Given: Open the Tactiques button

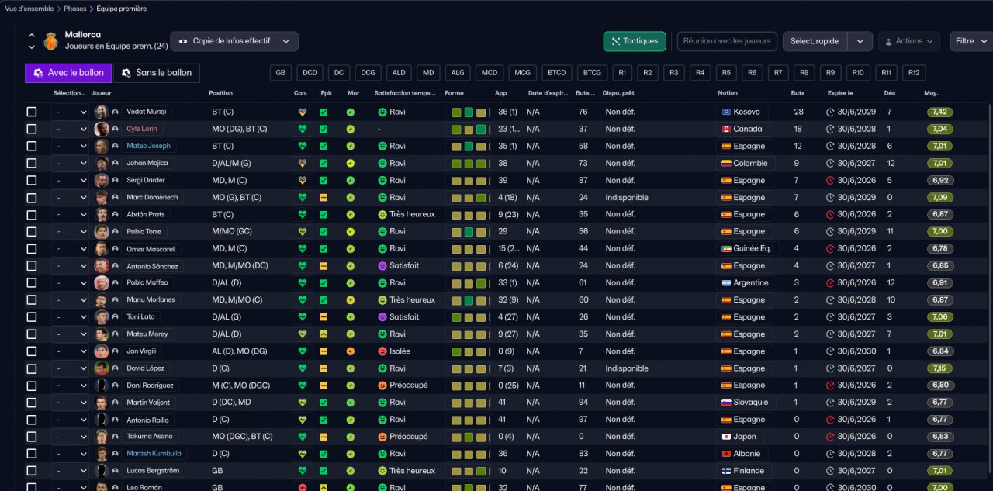Looking at the screenshot, I should tap(635, 41).
